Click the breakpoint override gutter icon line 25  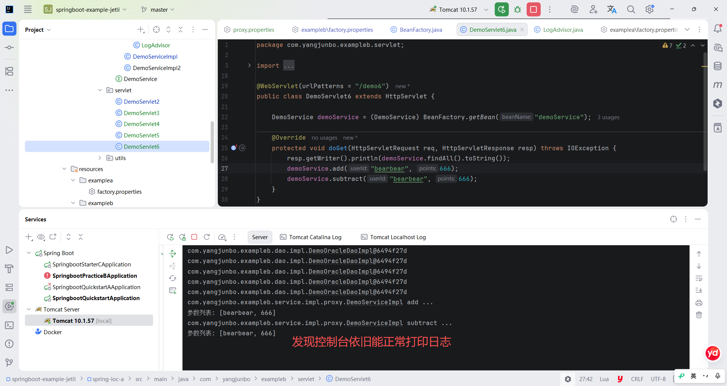234,148
